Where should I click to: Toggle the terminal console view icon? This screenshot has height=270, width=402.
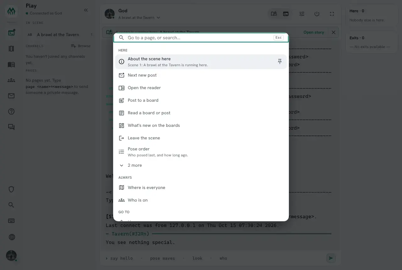click(x=286, y=14)
